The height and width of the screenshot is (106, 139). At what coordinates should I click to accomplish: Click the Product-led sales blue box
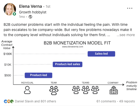coord(67,64)
